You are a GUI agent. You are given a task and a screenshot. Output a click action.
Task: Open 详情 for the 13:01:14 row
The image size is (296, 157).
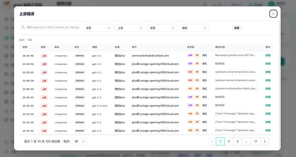pos(268,89)
